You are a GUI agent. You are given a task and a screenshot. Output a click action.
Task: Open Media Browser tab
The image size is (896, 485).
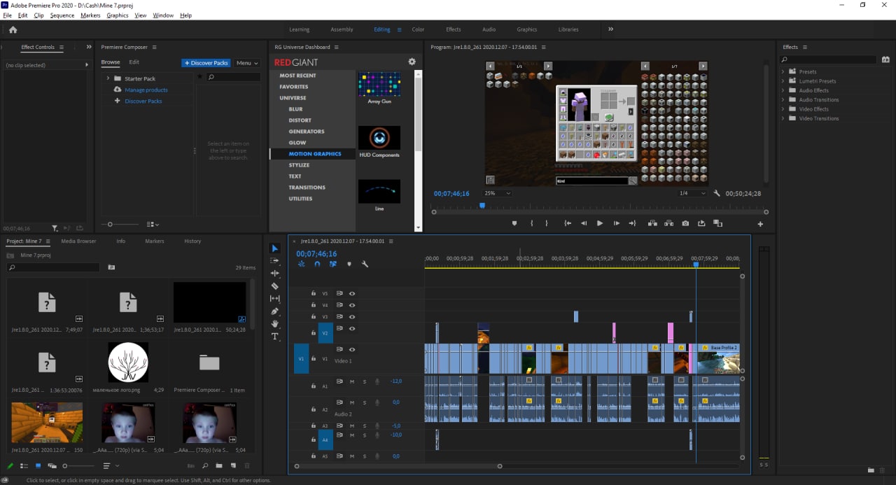78,241
